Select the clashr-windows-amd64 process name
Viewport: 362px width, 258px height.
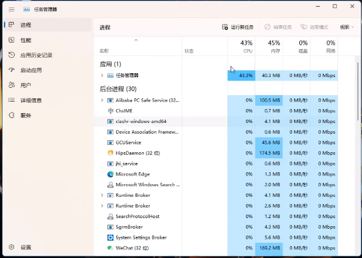(141, 122)
